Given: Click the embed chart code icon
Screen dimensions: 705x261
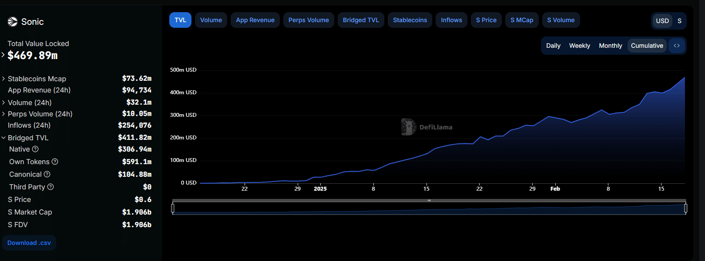Looking at the screenshot, I should [x=677, y=46].
